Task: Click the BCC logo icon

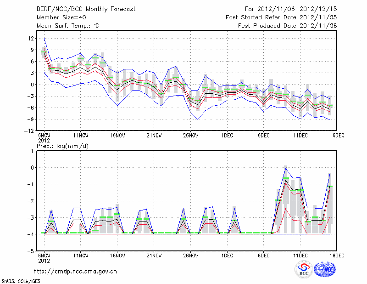Action: (303, 269)
